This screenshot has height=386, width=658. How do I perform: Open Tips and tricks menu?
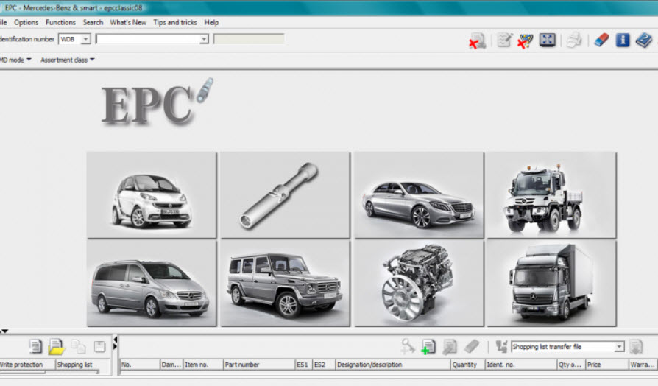(x=175, y=22)
